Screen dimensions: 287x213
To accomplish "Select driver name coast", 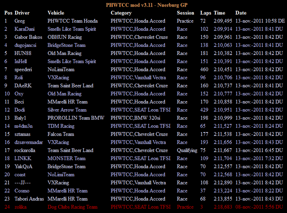I will point(20,175).
